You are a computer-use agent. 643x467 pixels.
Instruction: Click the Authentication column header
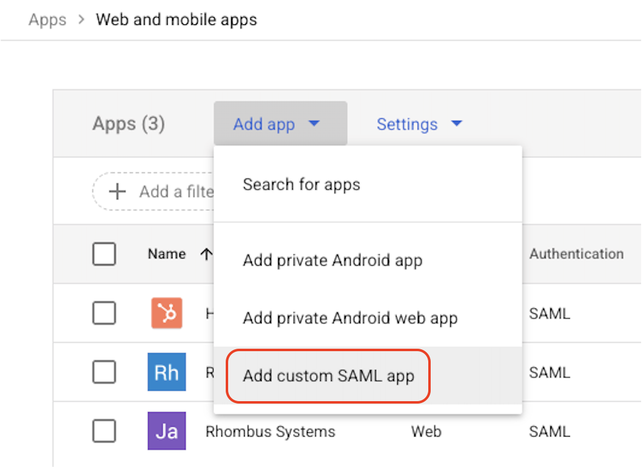576,254
